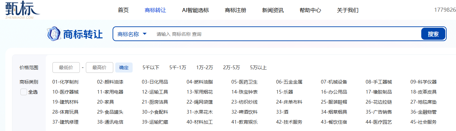Select the 1万-2万 price range
This screenshot has height=131, width=456.
(205, 68)
